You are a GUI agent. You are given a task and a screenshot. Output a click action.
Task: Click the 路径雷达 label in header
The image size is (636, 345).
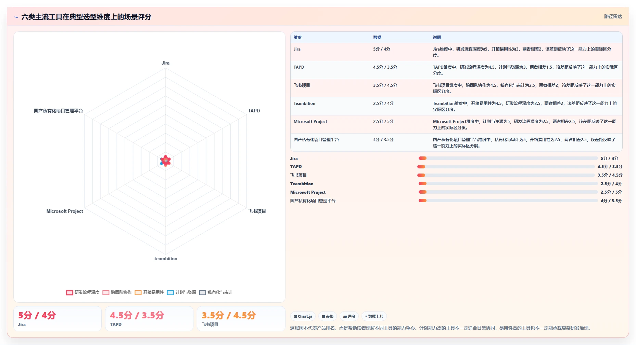[613, 16]
